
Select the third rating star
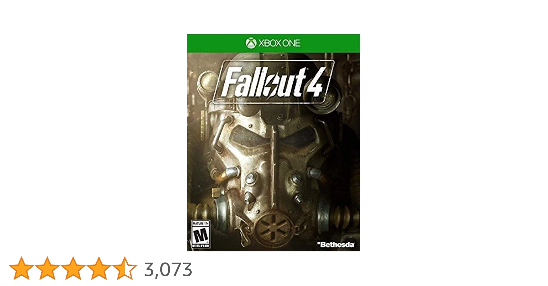73,268
